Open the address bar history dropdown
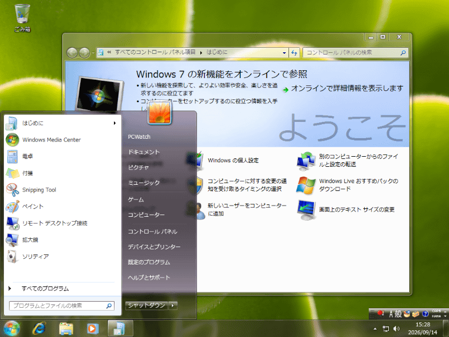The width and height of the screenshot is (449, 337). click(x=284, y=53)
